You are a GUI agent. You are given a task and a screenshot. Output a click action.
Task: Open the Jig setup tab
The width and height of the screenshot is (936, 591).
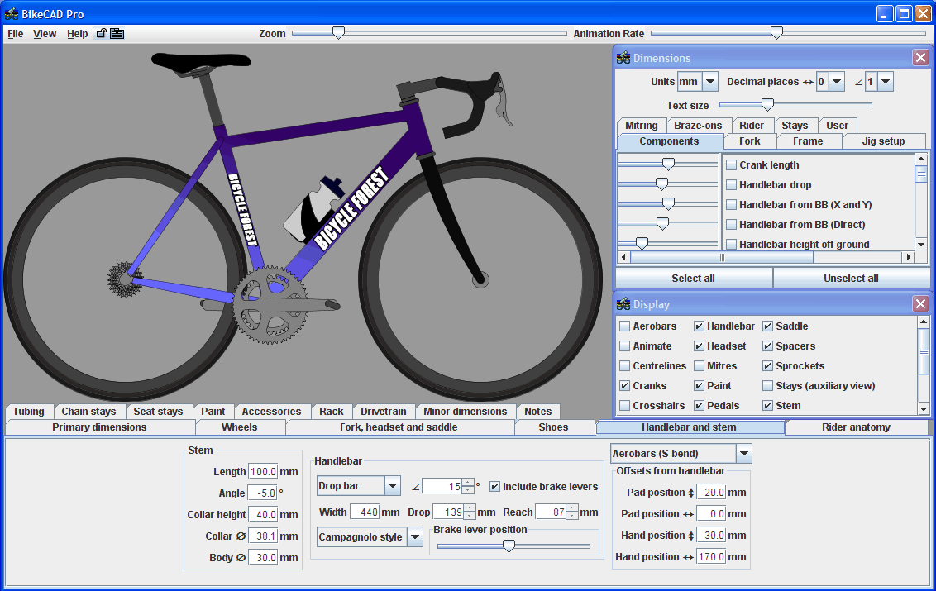coord(883,141)
